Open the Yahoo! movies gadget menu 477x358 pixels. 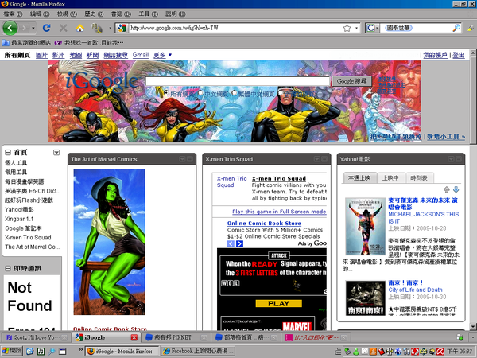pos(451,159)
